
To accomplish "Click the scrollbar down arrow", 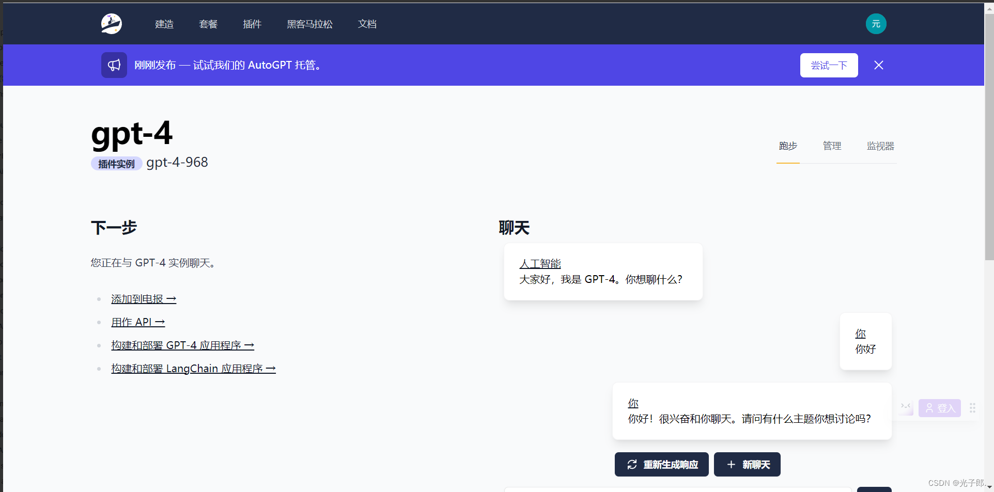I will 989,487.
